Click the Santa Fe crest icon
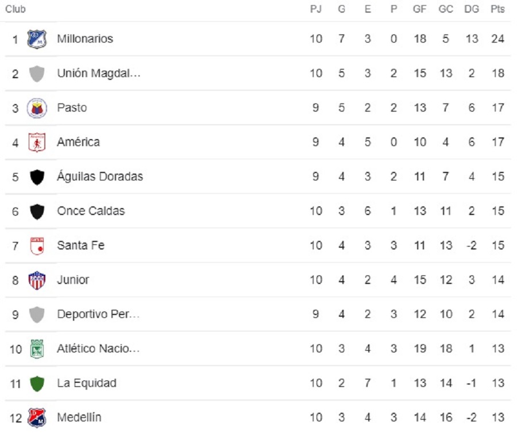517x434 pixels. tap(37, 246)
